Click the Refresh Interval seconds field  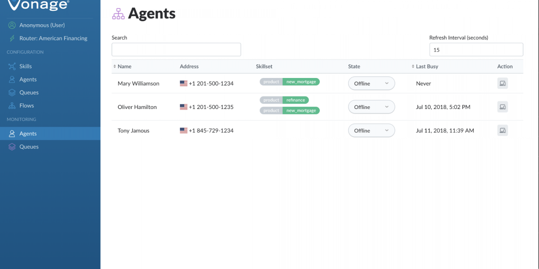coord(476,50)
